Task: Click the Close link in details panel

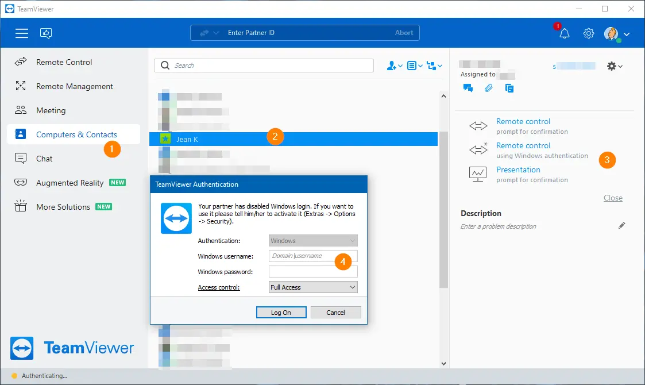Action: 613,198
